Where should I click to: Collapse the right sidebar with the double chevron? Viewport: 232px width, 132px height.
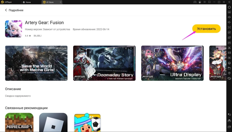(229, 2)
